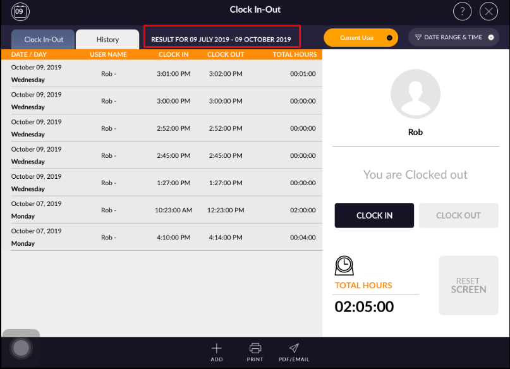Click the Reset Screen button
510x369 pixels.
pyautogui.click(x=468, y=286)
